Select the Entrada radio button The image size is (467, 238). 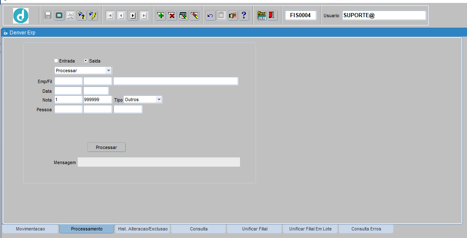pos(56,61)
